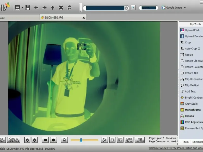Viewport: 203px width, 152px height.
Task: Open the monitor view mode dropdown
Action: (22, 8)
